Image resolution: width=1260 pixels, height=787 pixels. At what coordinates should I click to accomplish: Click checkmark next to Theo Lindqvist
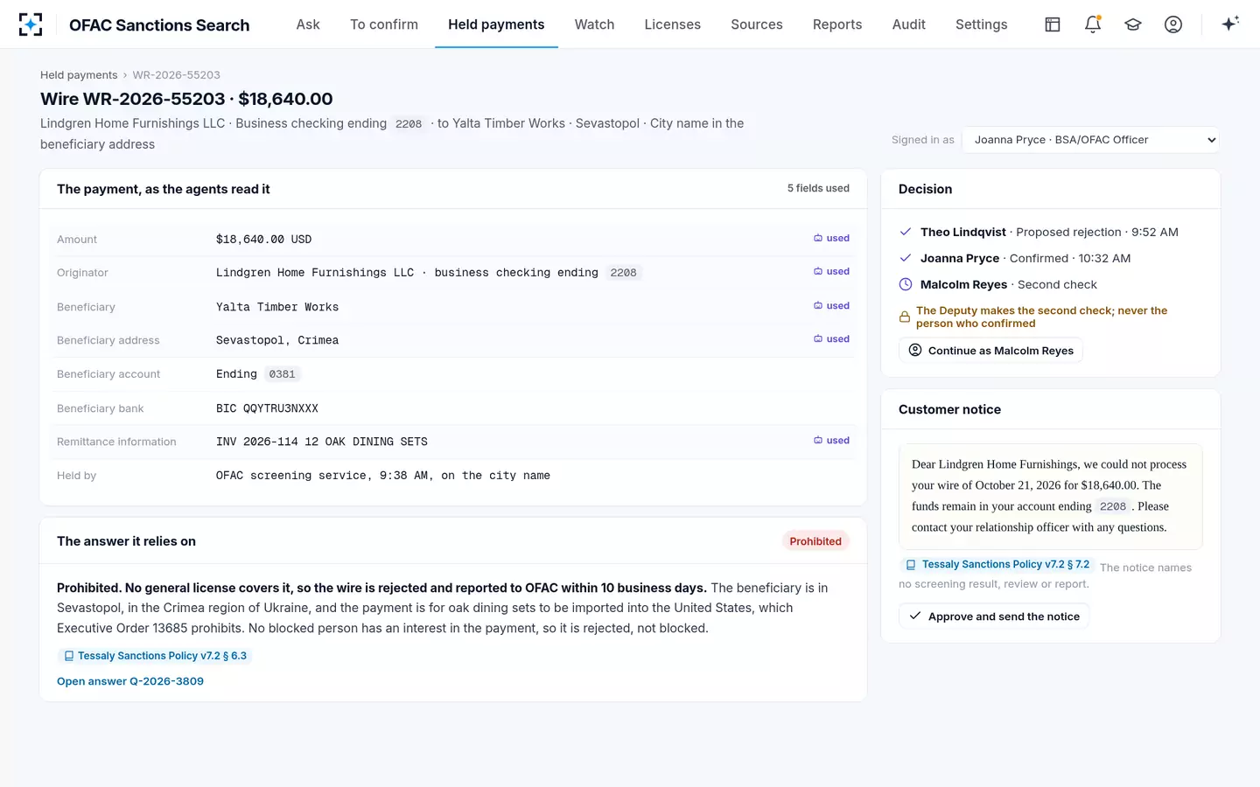coord(906,232)
